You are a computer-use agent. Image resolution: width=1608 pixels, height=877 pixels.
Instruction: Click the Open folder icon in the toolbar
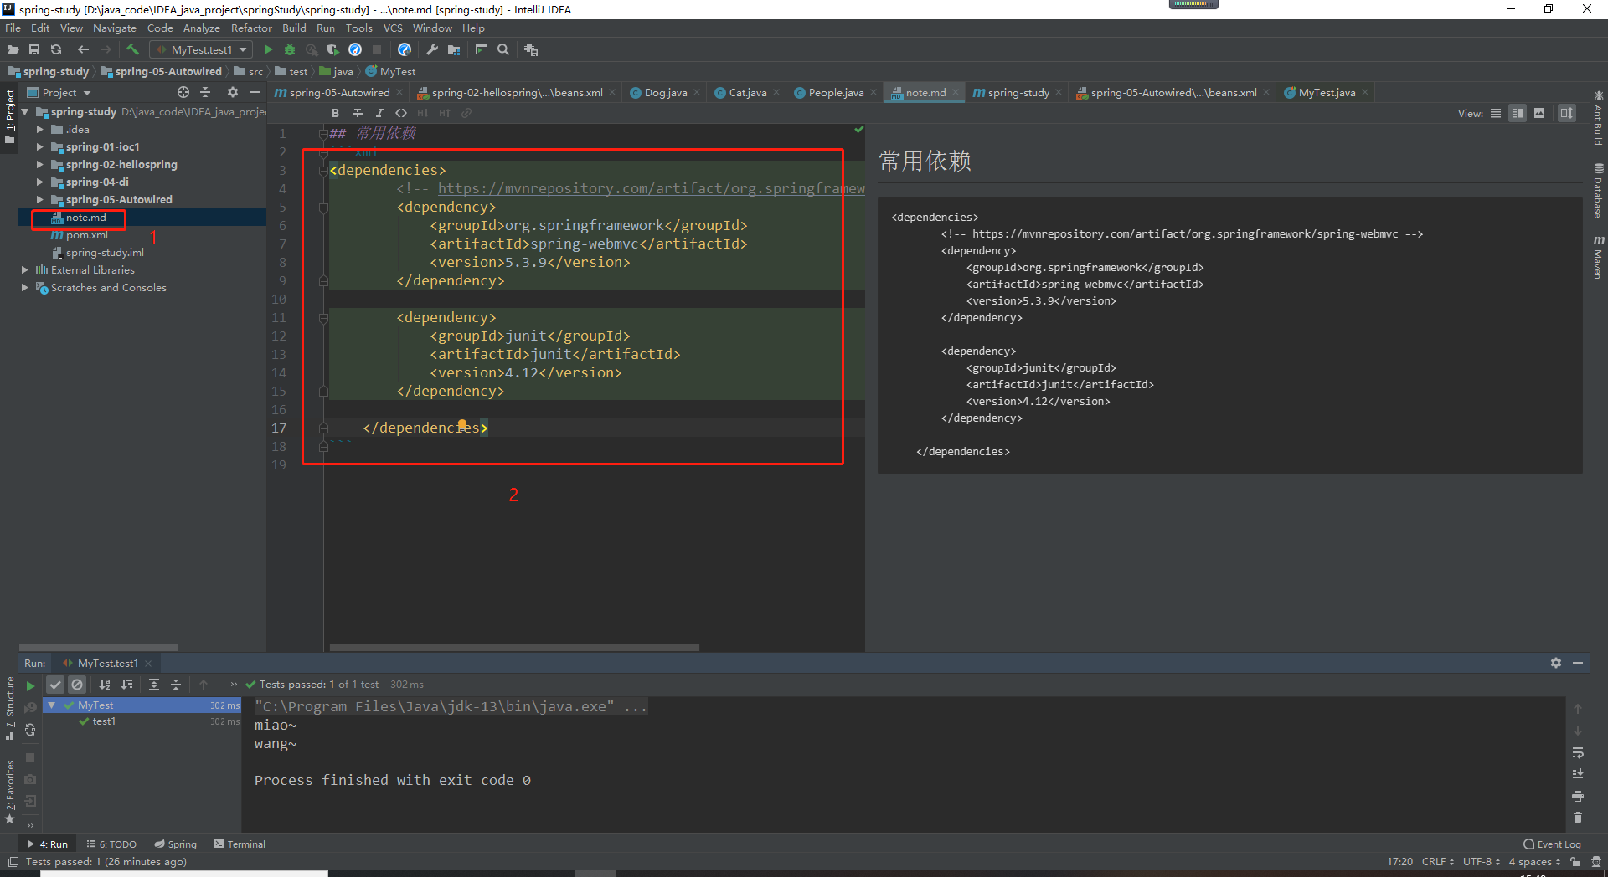[13, 49]
